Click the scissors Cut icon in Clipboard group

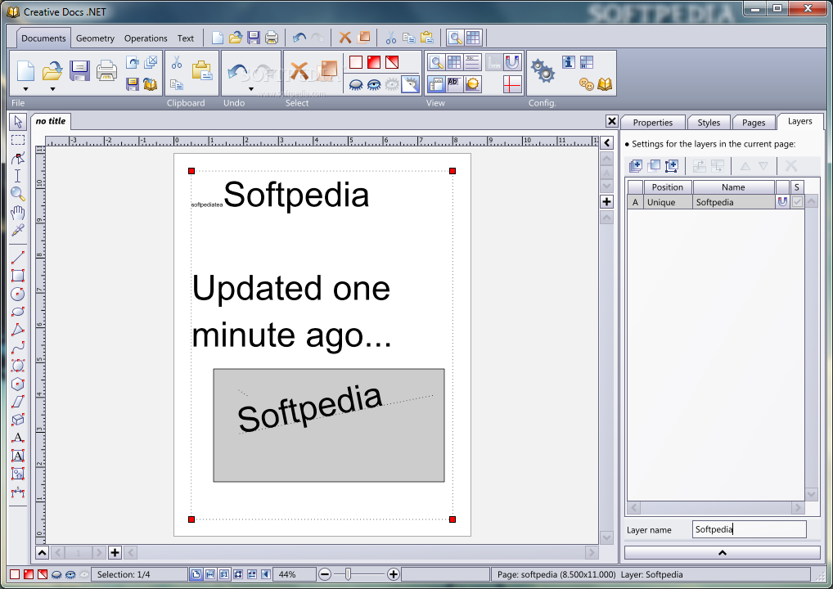[x=177, y=63]
